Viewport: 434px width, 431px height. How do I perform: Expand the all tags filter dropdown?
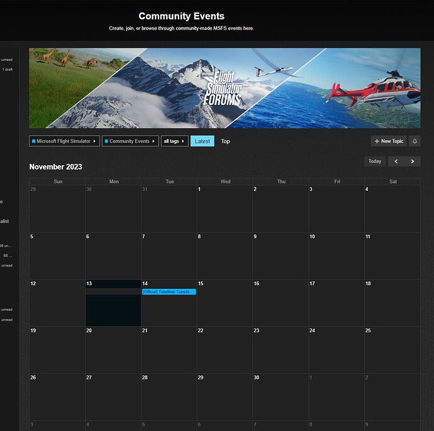tap(175, 141)
